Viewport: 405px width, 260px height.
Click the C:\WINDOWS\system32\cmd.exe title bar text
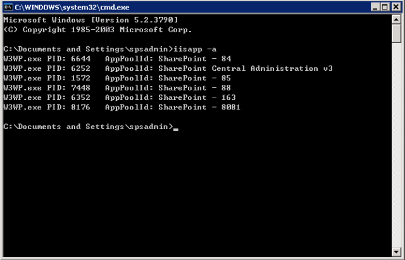click(x=72, y=7)
